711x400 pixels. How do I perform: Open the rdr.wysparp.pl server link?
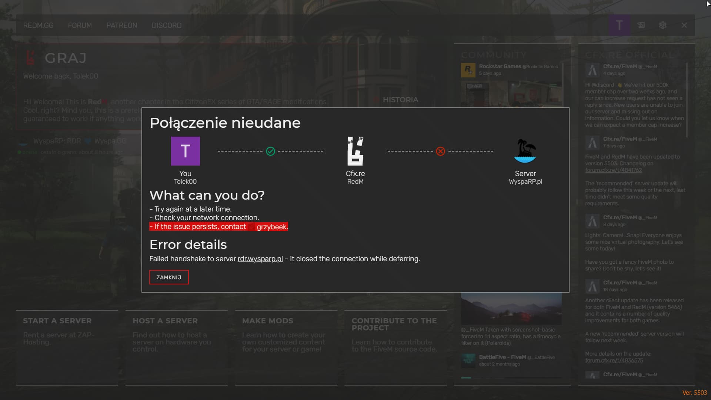coord(260,259)
